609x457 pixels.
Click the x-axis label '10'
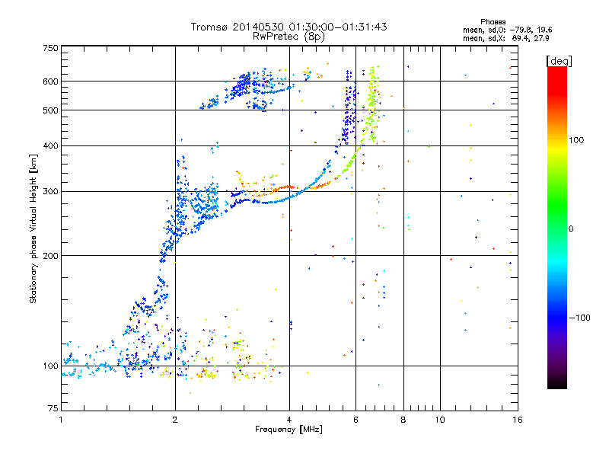[x=440, y=420]
